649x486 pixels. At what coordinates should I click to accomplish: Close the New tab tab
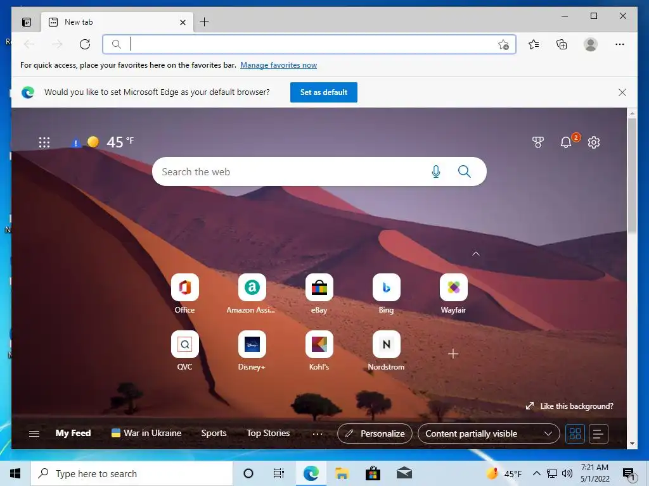[x=183, y=22]
